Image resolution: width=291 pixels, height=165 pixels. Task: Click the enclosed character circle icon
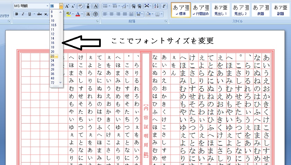coord(95,14)
